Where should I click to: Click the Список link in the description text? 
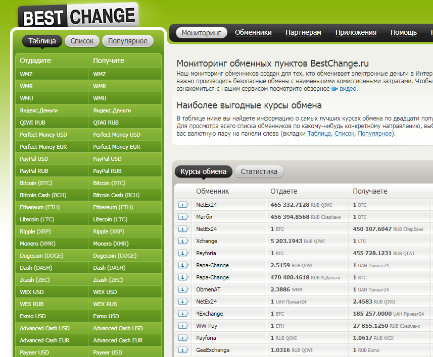345,134
